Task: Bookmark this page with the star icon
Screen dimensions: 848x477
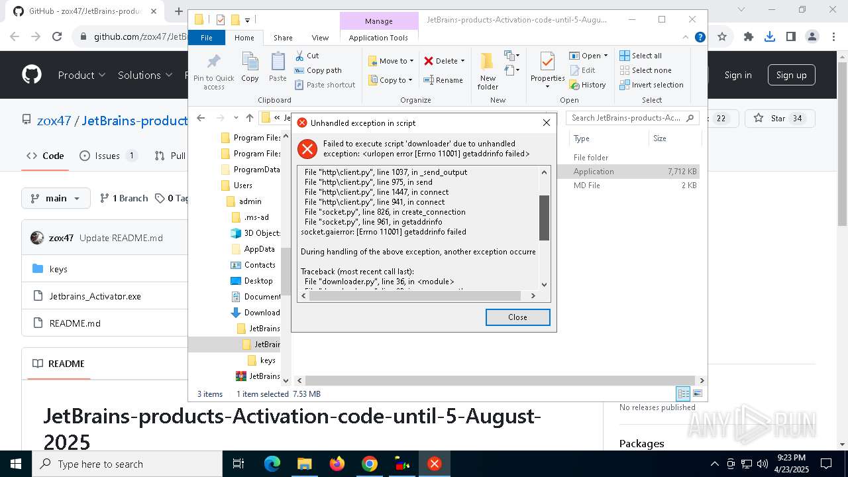Action: [722, 36]
